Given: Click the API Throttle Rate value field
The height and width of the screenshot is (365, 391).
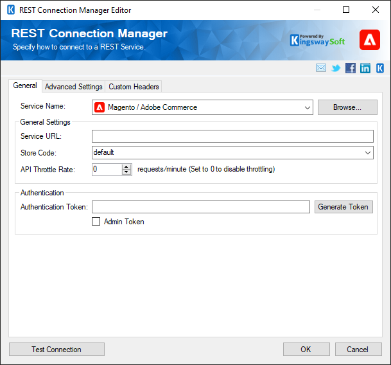Looking at the screenshot, I should 107,170.
